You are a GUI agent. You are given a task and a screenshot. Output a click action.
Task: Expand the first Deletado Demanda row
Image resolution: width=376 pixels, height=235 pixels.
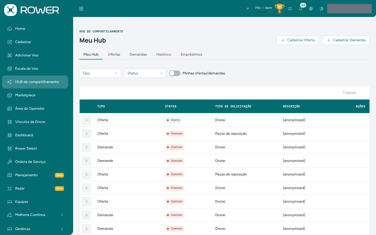tap(86, 147)
